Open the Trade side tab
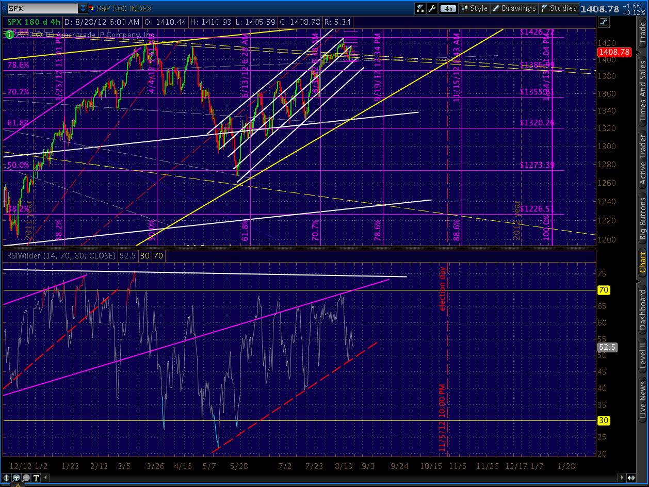649x487 pixels. point(643,33)
